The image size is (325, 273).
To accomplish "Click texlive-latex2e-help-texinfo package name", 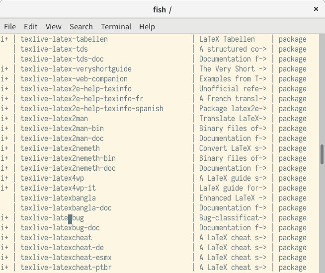I will 76,89.
